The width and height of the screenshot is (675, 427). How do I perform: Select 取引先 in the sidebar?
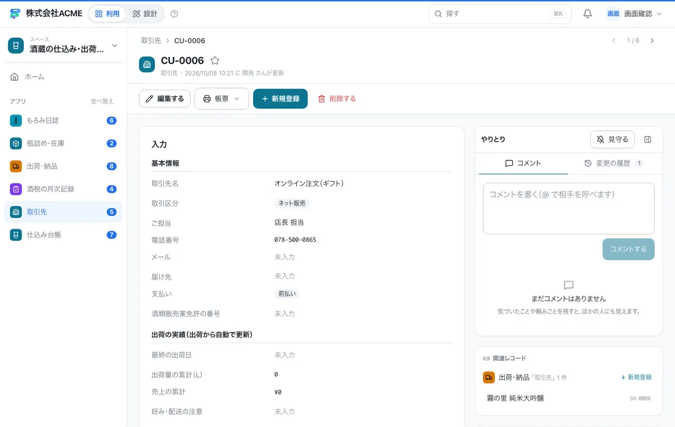63,212
